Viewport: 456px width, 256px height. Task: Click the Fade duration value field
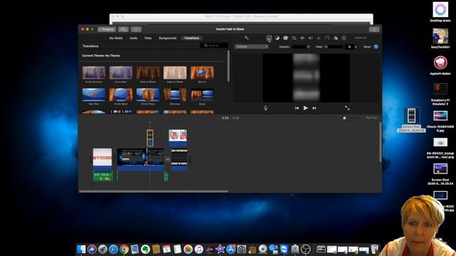350,46
